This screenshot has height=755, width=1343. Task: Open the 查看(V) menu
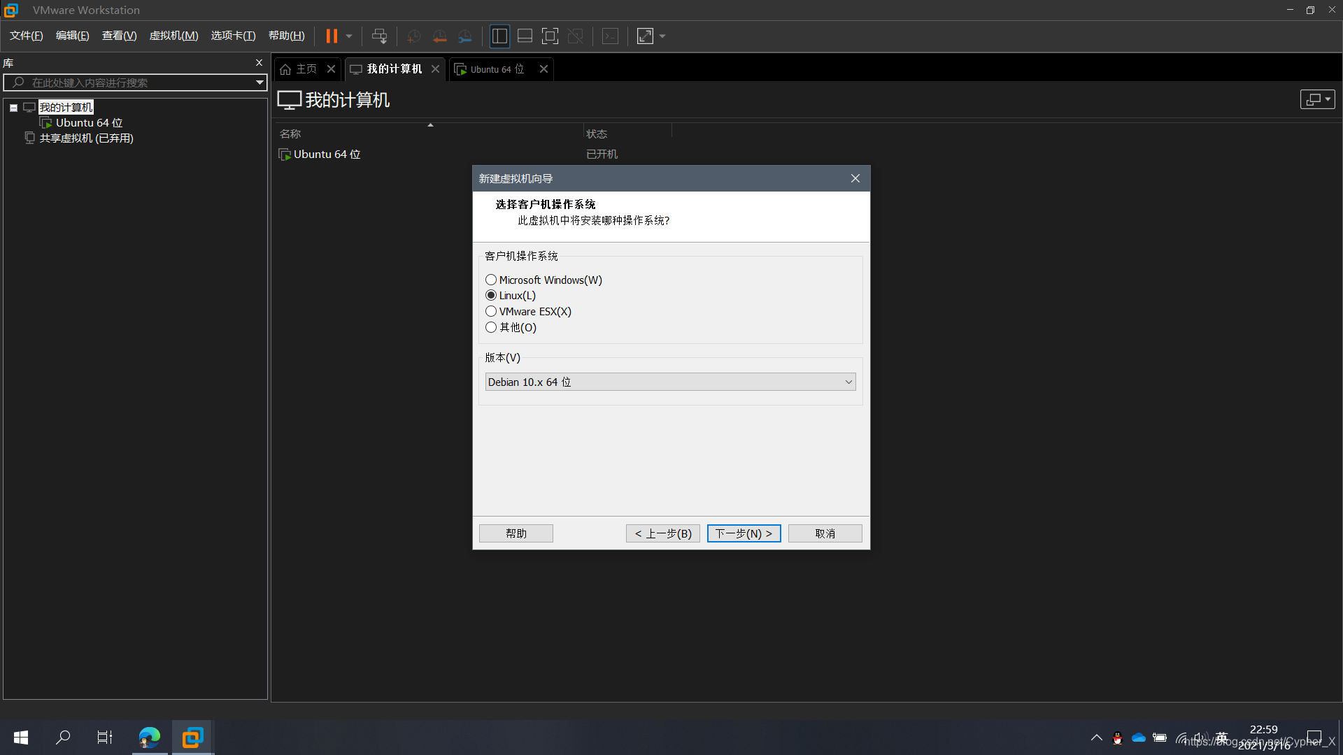click(119, 36)
